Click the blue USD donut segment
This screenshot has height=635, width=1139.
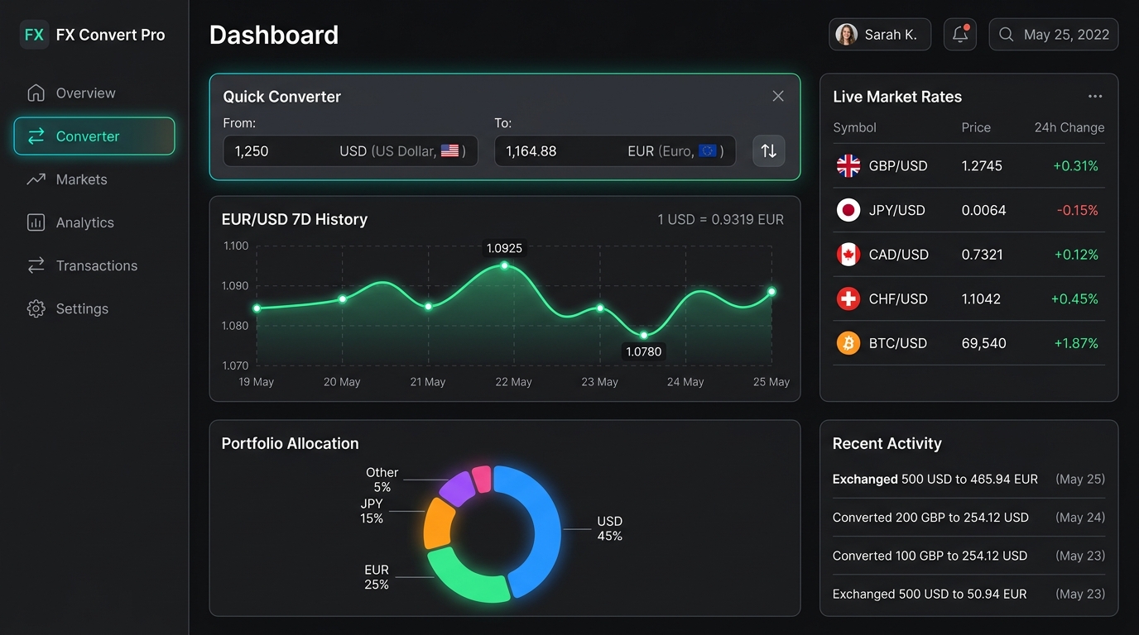click(539, 529)
